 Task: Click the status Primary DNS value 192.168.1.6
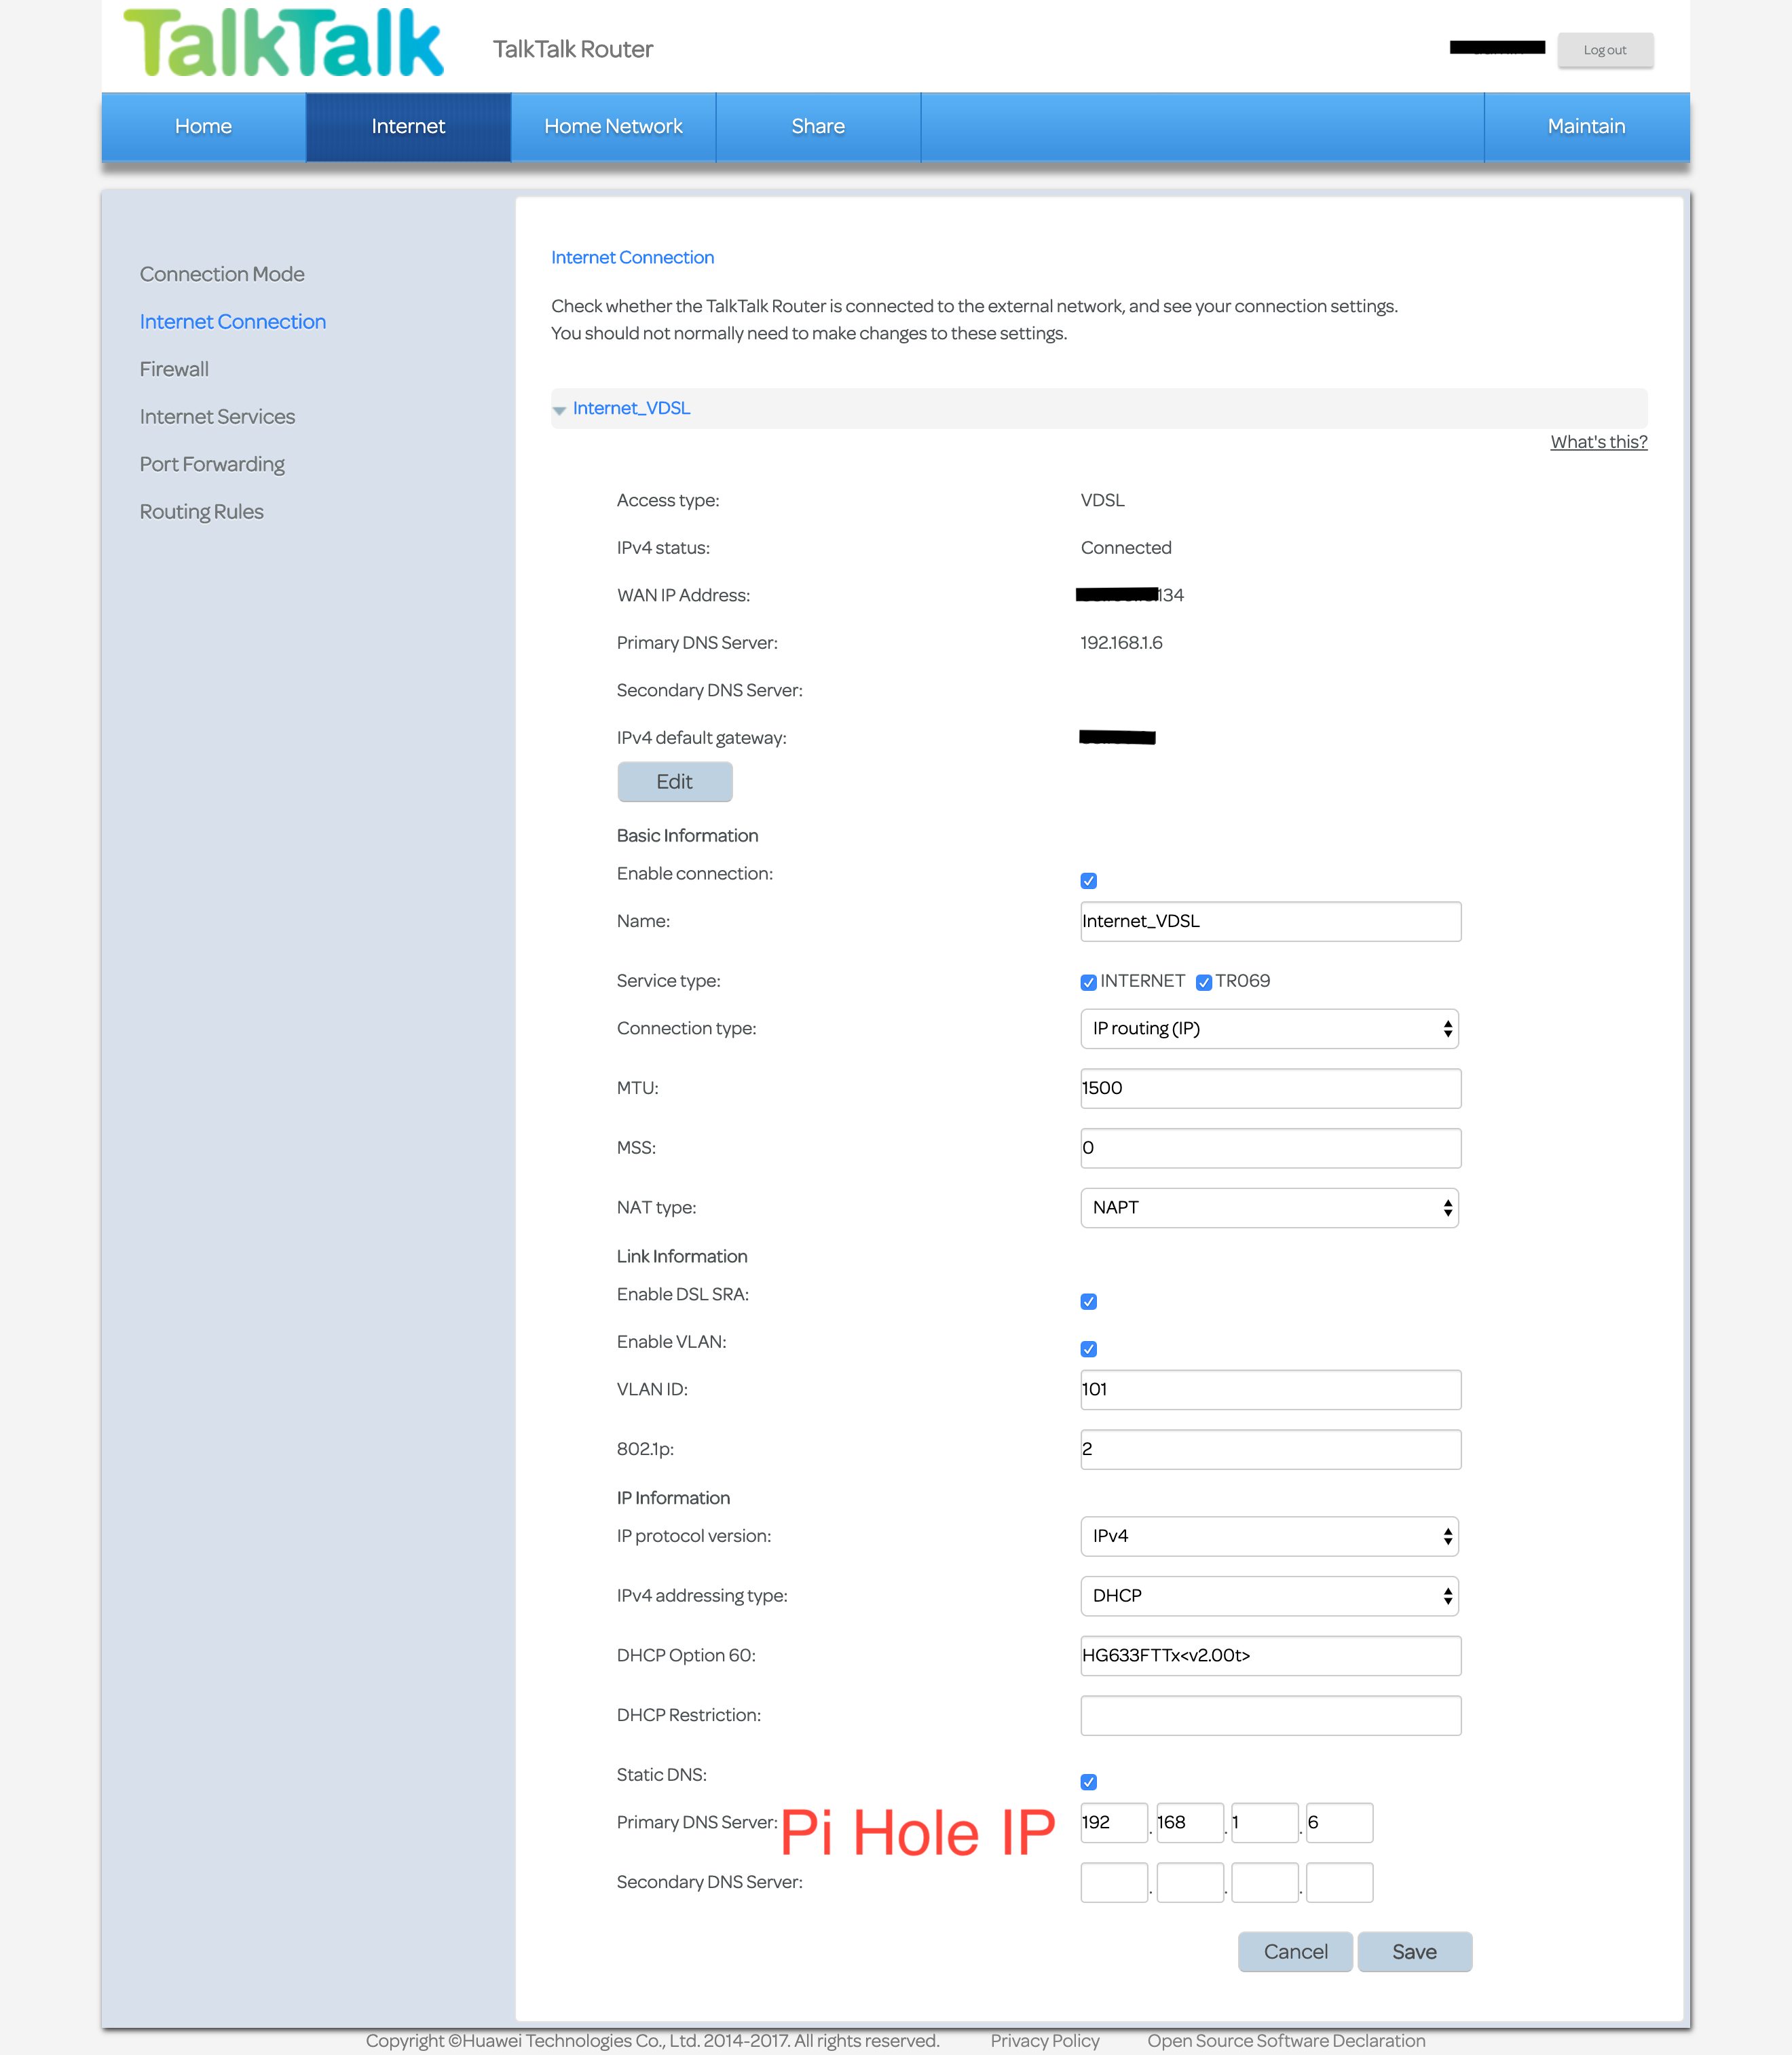pyautogui.click(x=1122, y=643)
